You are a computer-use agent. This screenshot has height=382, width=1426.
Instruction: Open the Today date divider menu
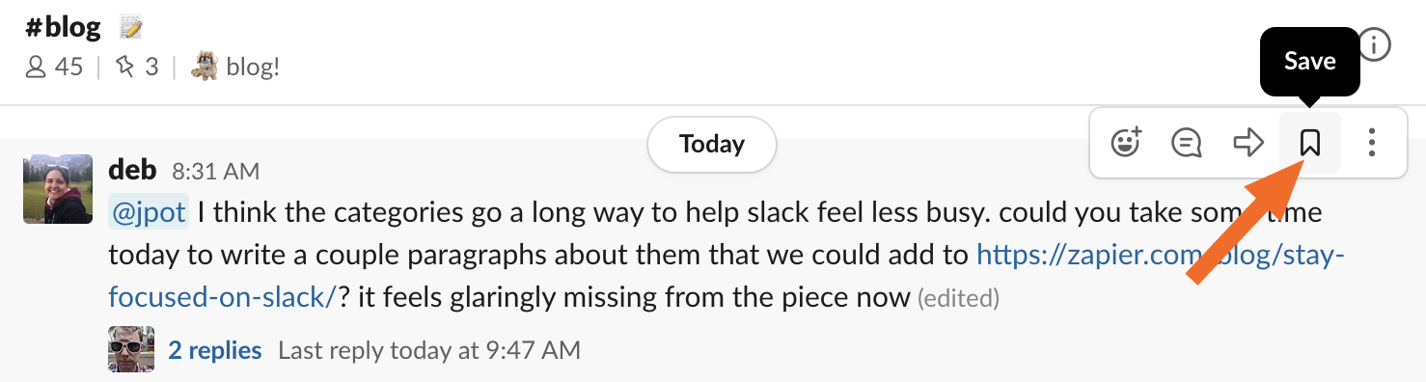(712, 145)
